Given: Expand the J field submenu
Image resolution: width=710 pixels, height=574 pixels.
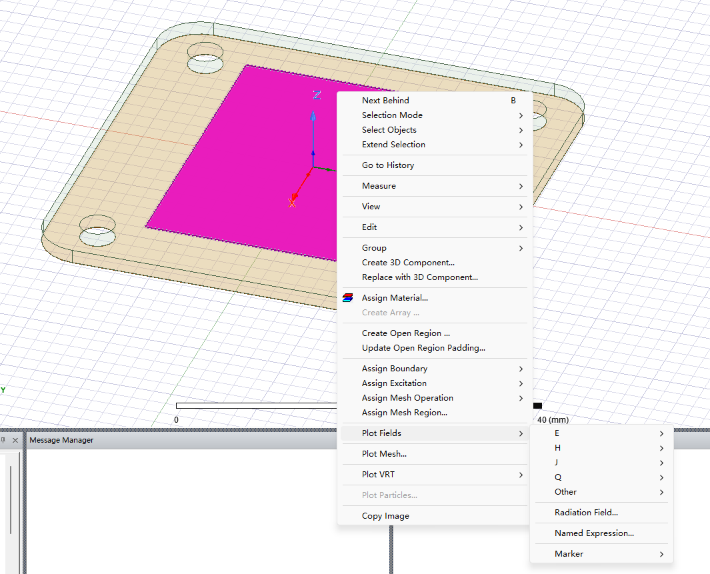Looking at the screenshot, I should 557,463.
